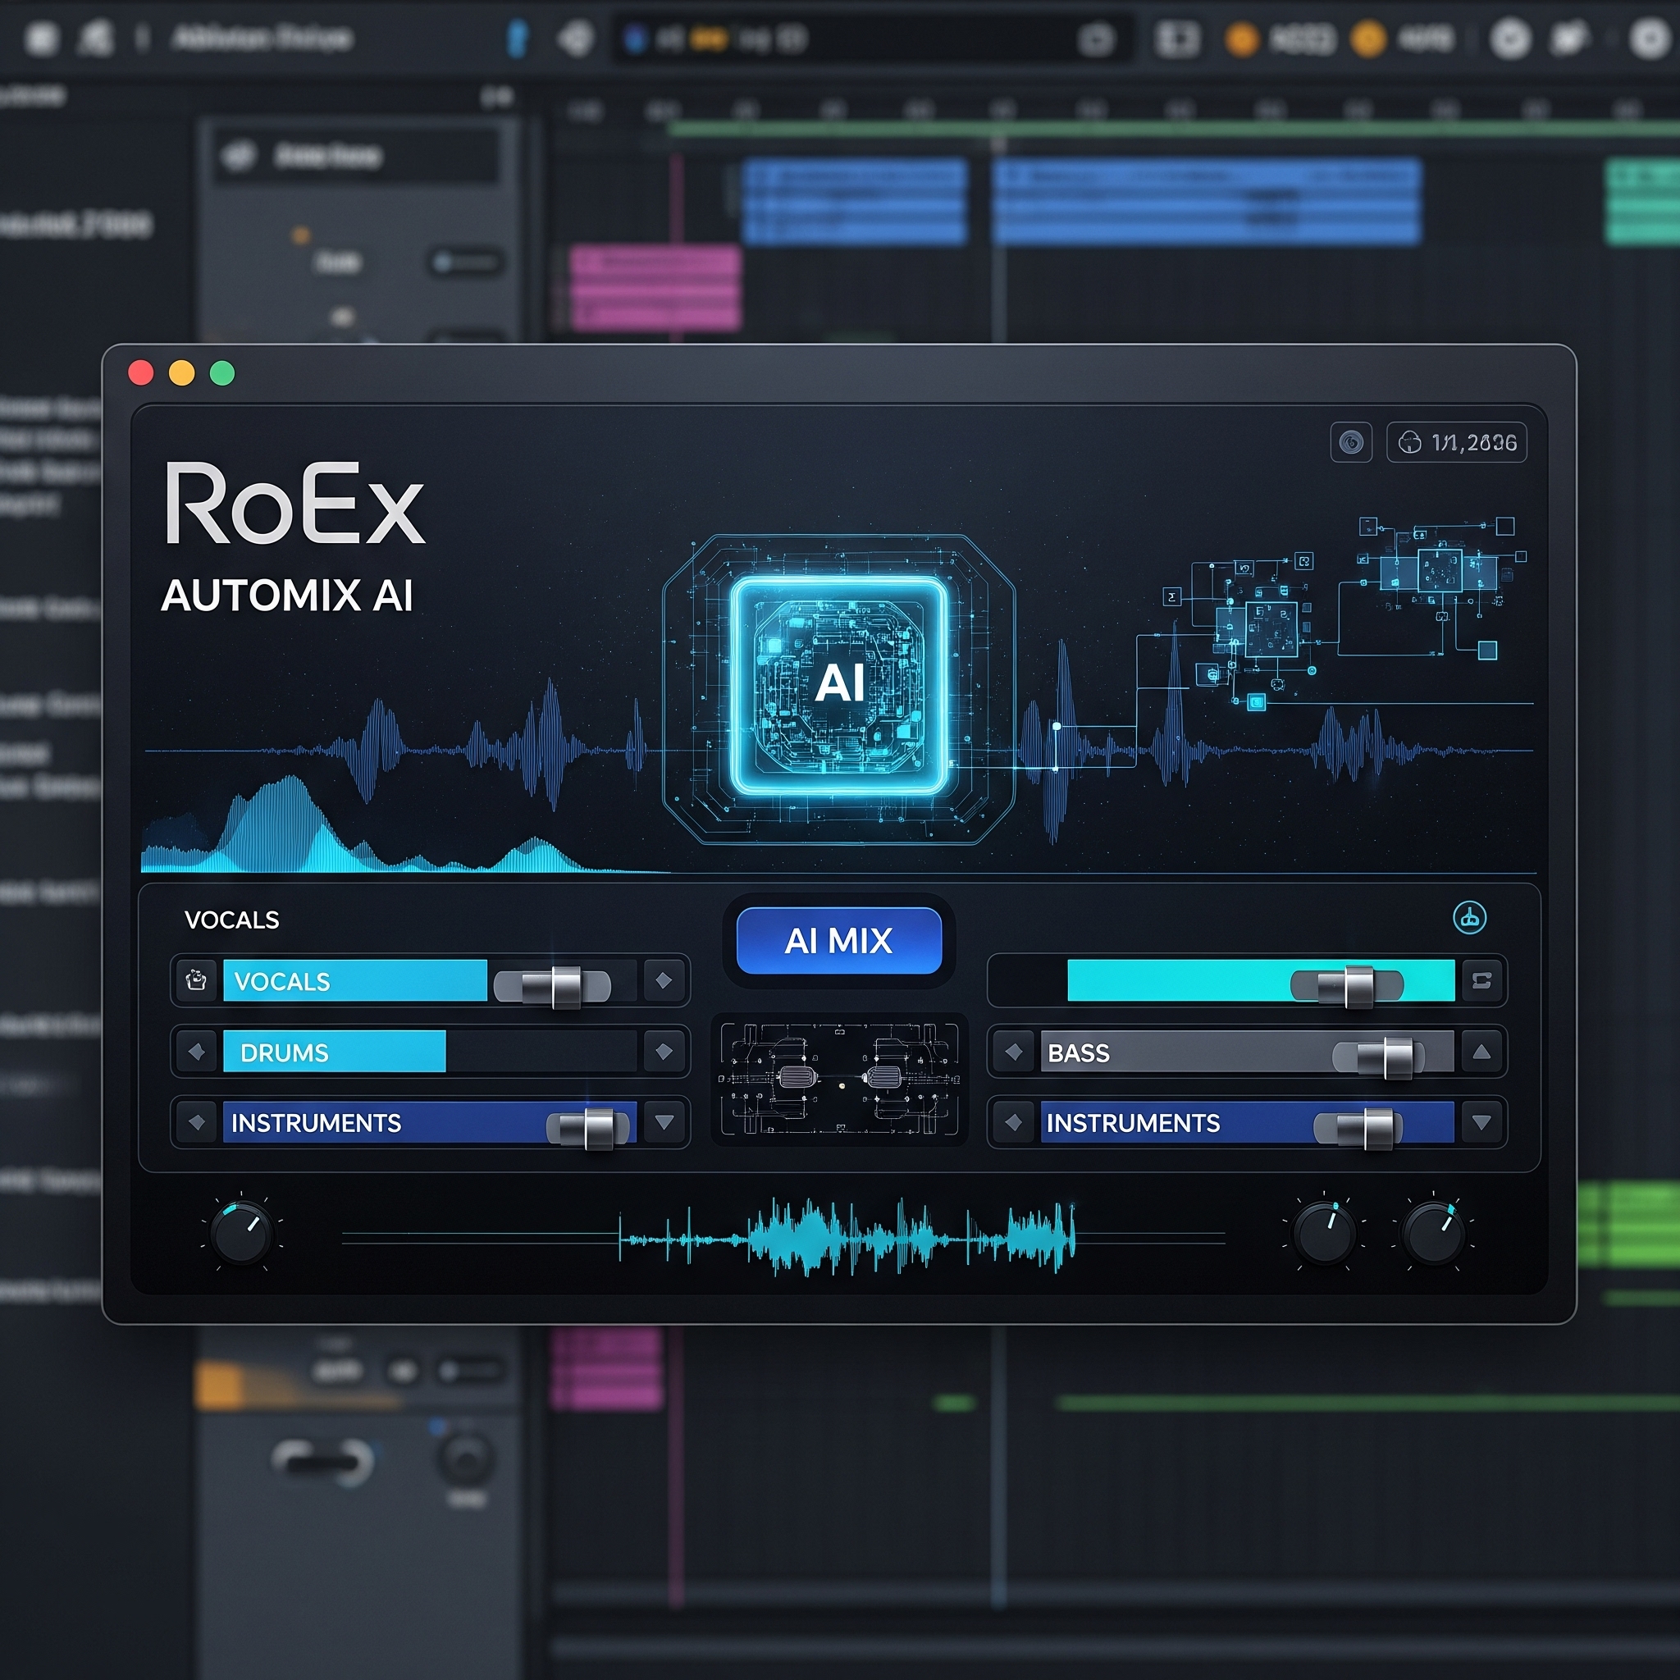Click the first of the two knobs after the waveform
The width and height of the screenshot is (1680, 1680).
pos(1324,1233)
